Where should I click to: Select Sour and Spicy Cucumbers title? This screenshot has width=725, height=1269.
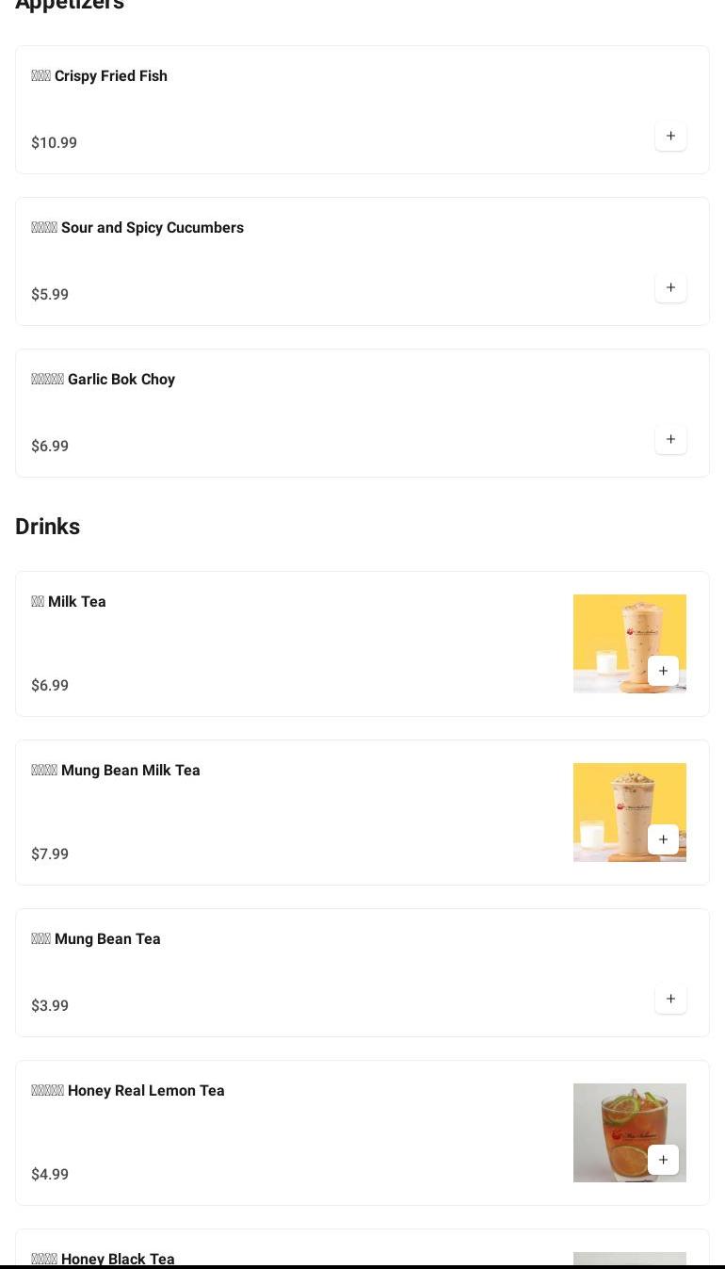point(152,228)
